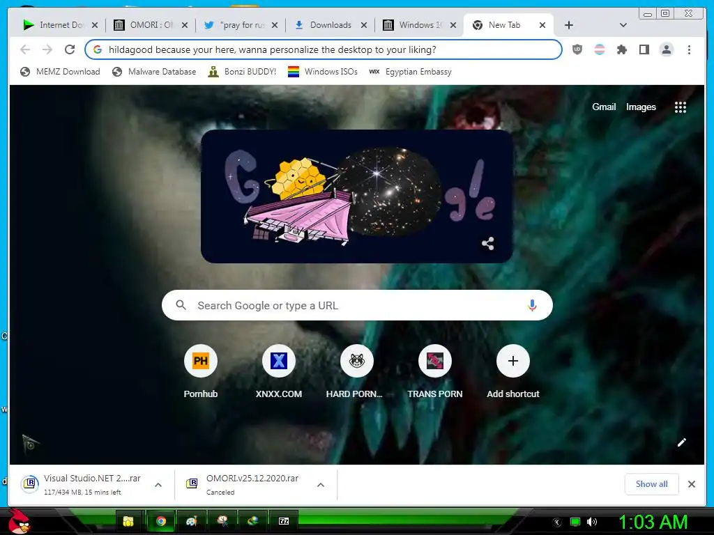Open the 7-Zip taskbar icon
714x535 pixels.
[284, 521]
